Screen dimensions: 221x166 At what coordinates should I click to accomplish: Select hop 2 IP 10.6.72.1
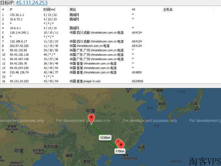pyautogui.click(x=16, y=19)
